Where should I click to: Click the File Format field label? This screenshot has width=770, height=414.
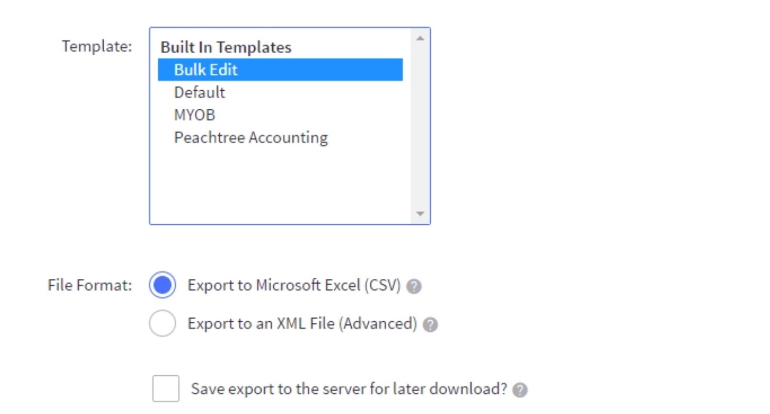pos(90,286)
